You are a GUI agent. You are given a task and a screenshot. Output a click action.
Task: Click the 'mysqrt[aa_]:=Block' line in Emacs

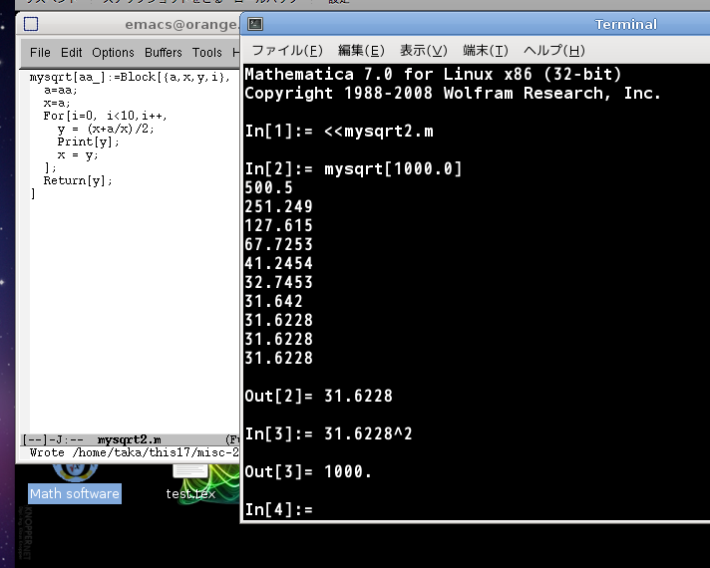point(130,78)
